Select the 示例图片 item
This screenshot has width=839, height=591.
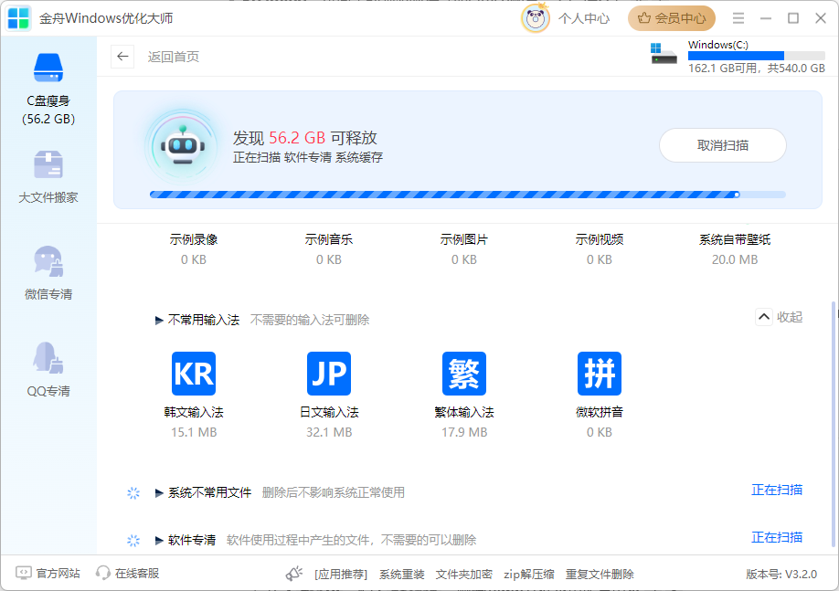pyautogui.click(x=464, y=248)
